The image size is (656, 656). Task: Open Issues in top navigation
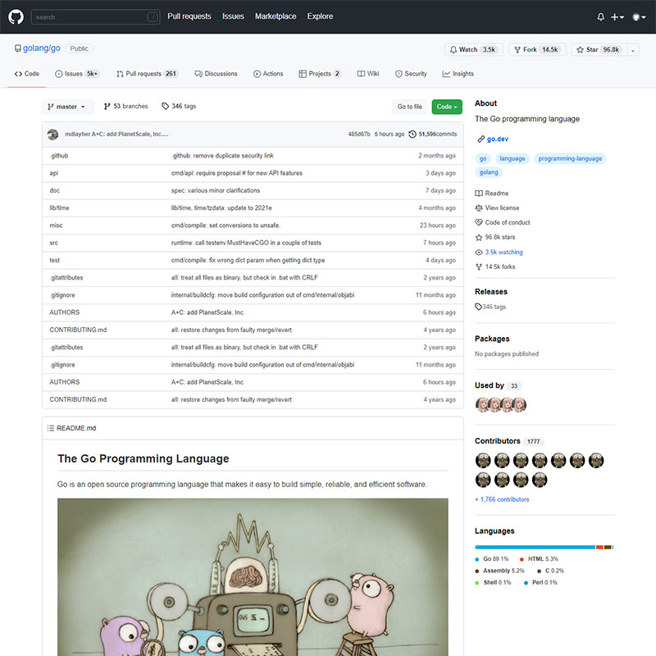click(233, 16)
